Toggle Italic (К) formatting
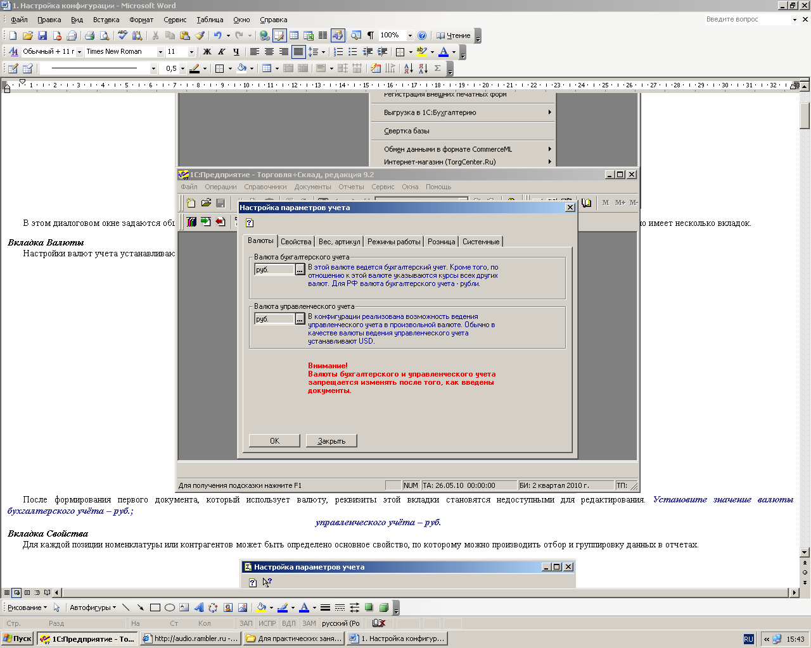The height and width of the screenshot is (648, 811). point(222,52)
